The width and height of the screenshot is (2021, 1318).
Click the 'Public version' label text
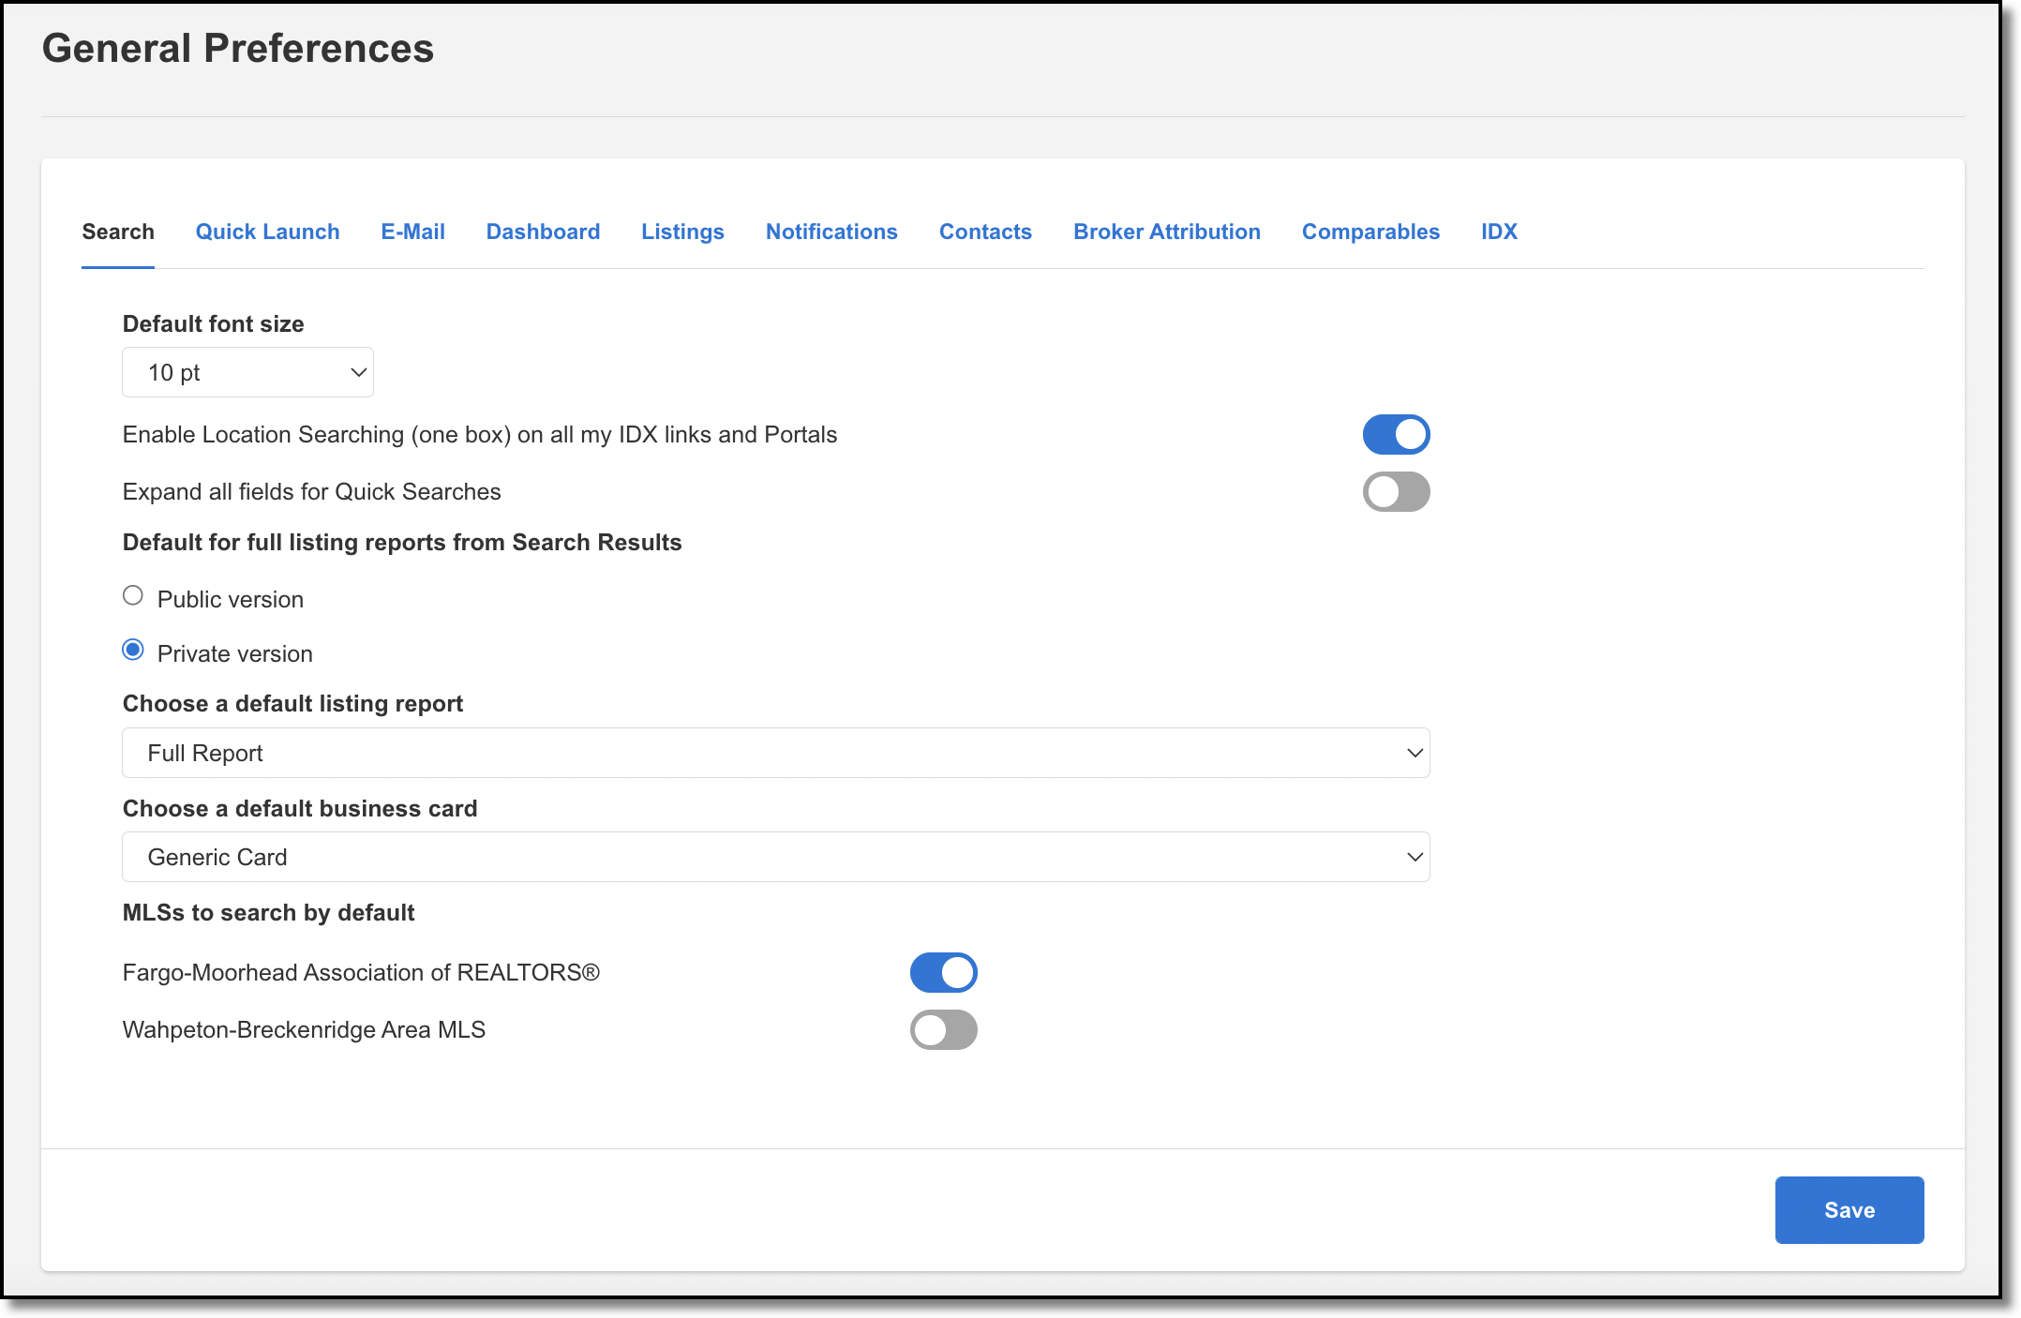231,600
